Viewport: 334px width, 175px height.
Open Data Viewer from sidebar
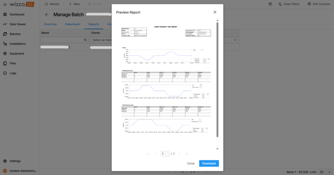[18, 24]
